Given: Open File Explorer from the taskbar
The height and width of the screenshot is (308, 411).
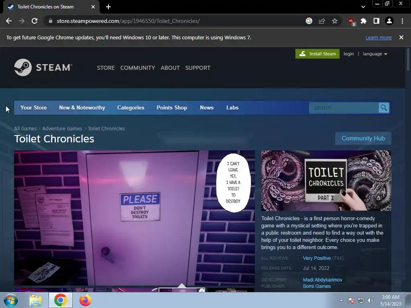Looking at the screenshot, I should (36, 300).
